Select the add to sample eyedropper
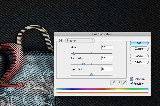The image size is (160, 106). click(119, 83)
